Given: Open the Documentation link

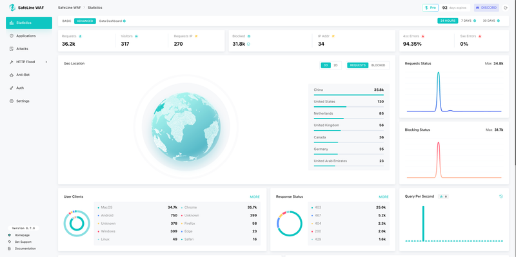Looking at the screenshot, I should [x=25, y=249].
